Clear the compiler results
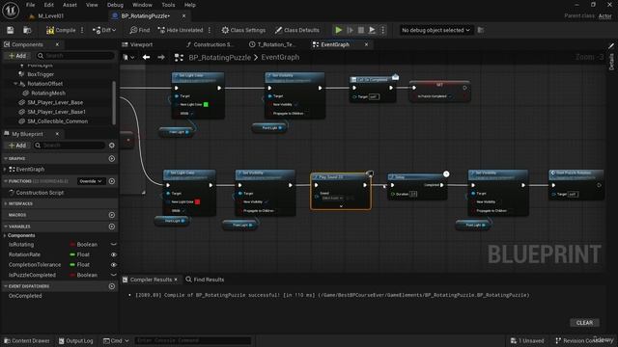Image resolution: width=618 pixels, height=347 pixels. (584, 323)
